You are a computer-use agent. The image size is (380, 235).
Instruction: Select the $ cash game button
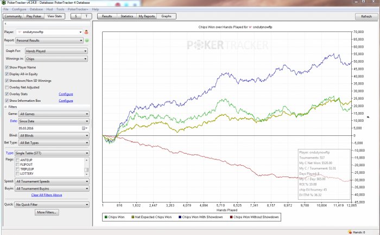point(76,16)
